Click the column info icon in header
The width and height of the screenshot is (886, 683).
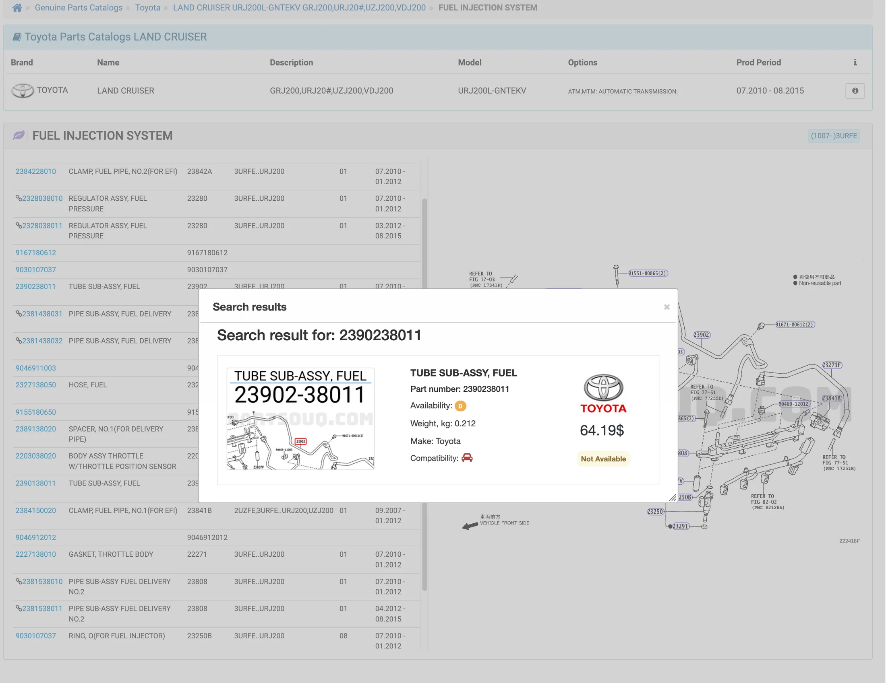[855, 62]
